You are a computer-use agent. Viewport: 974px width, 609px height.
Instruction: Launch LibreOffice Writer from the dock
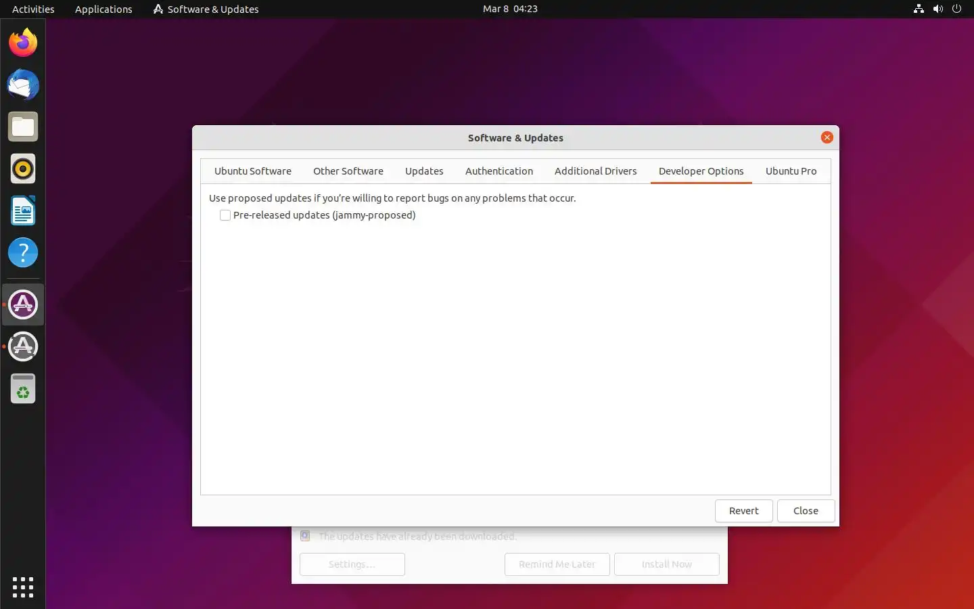coord(23,210)
